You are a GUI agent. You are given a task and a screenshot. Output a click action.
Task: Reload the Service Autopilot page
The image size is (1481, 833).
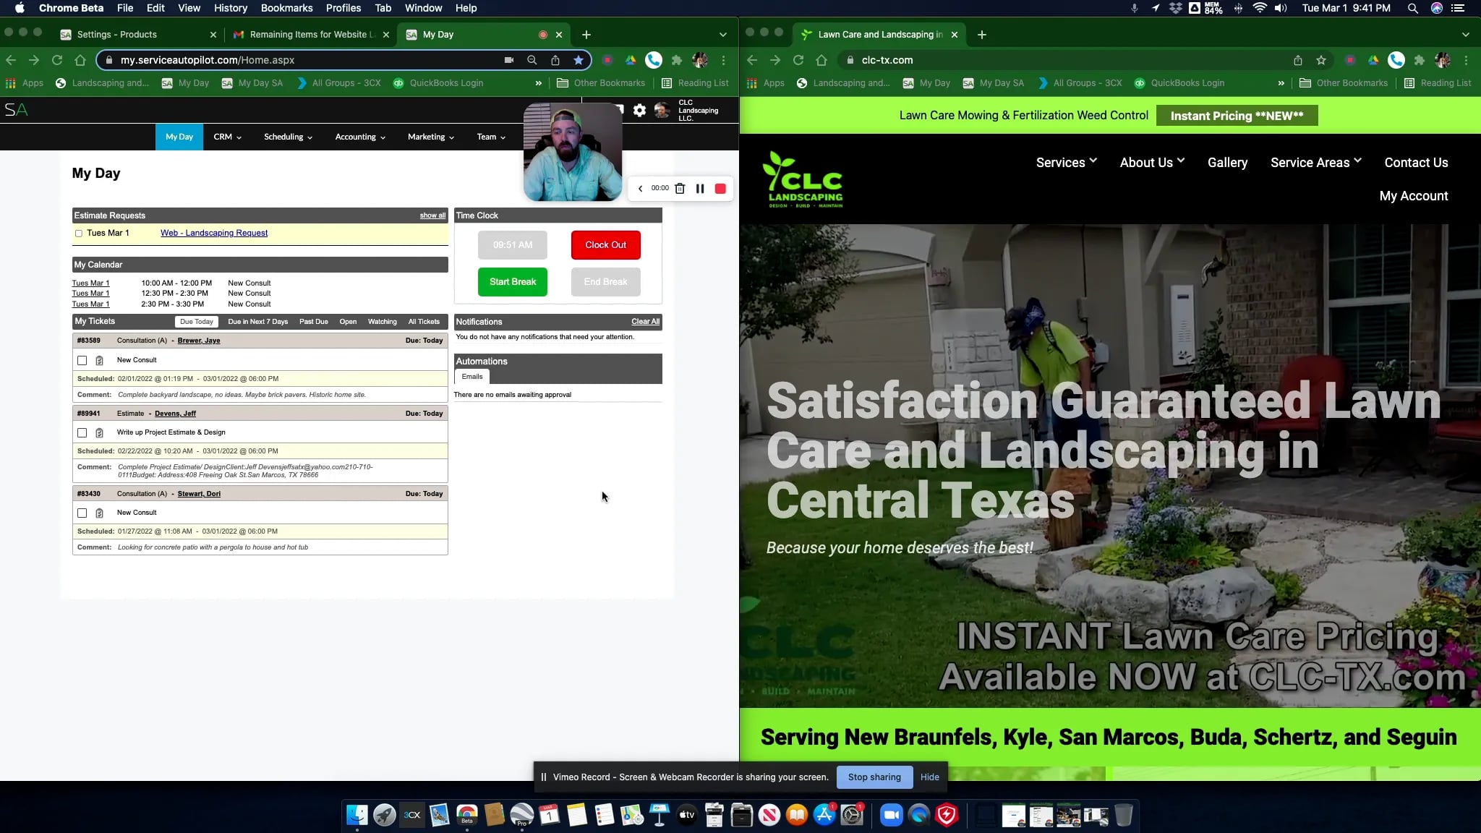click(57, 60)
